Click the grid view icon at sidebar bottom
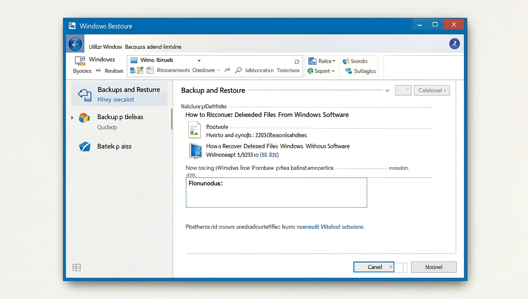This screenshot has height=299, width=528. point(77,267)
